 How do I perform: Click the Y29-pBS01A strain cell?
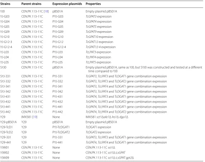tap(8, 122)
